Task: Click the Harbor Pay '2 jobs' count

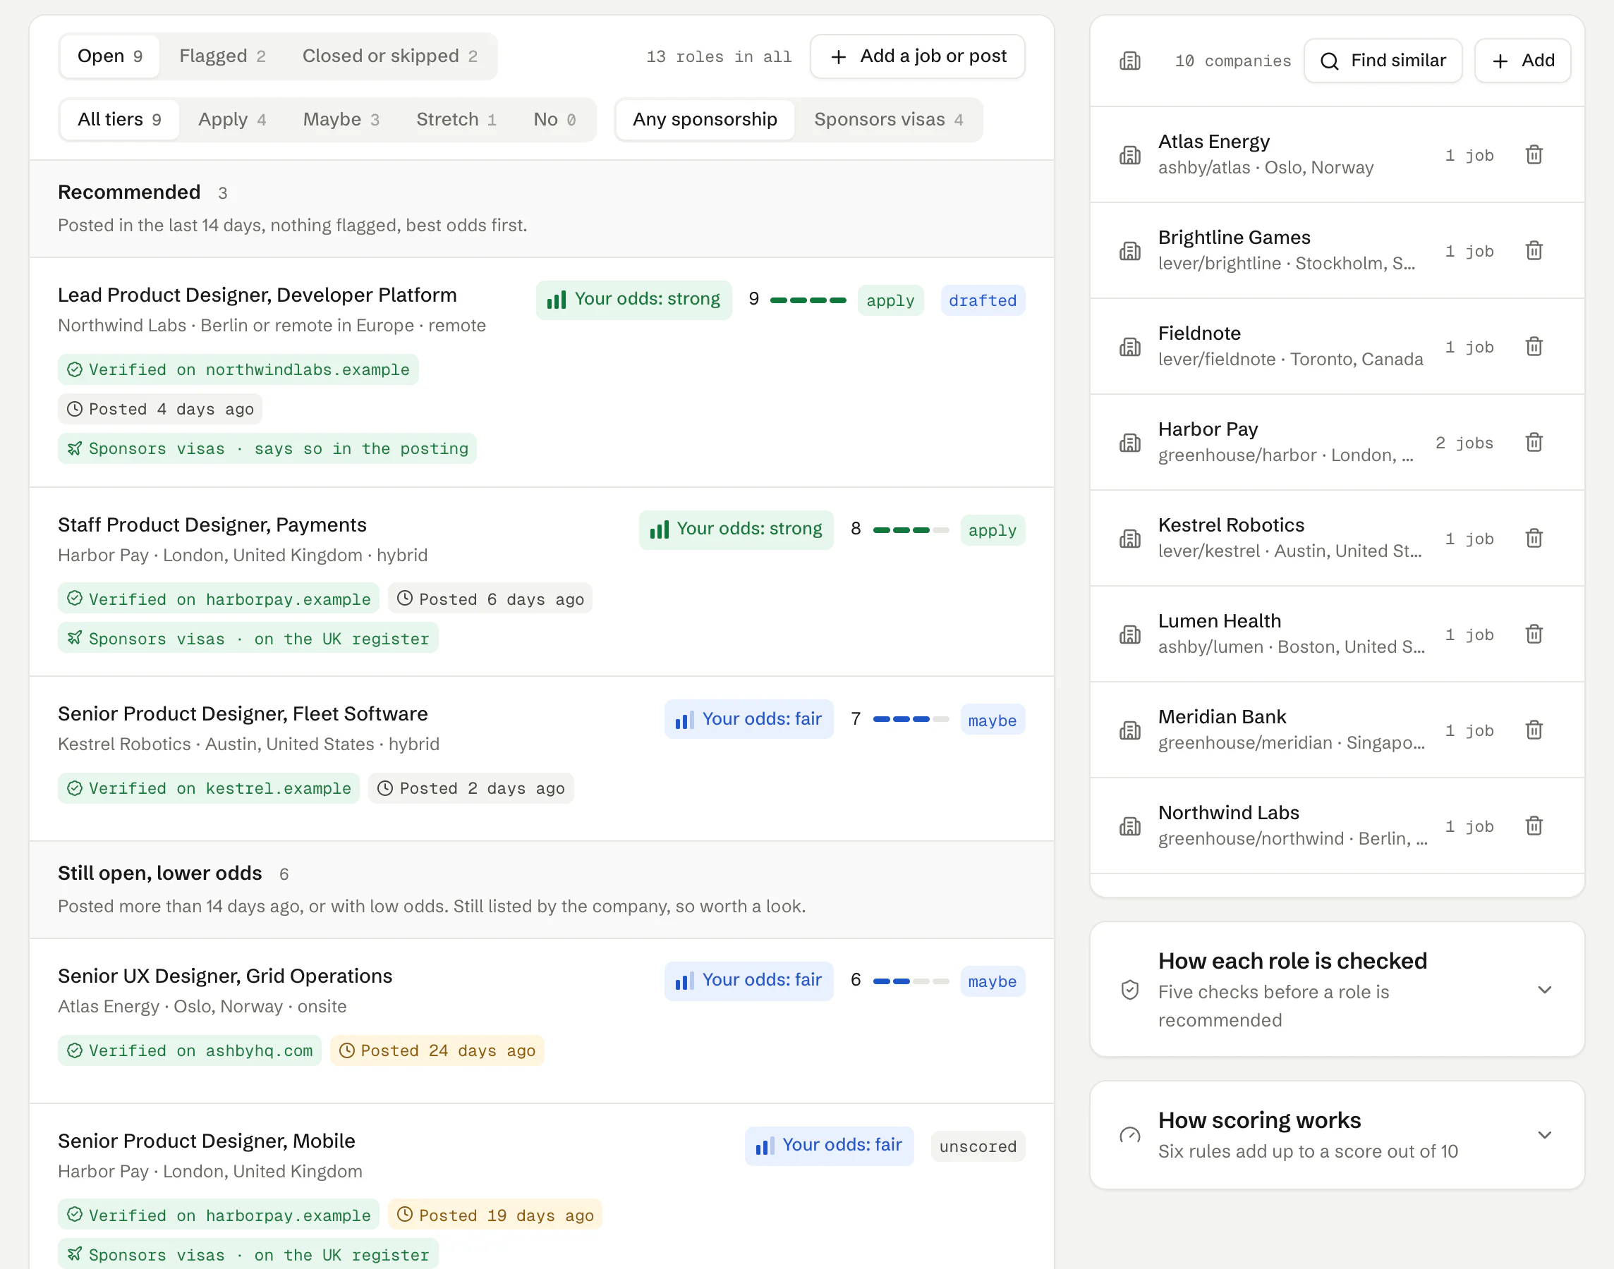Action: tap(1464, 443)
